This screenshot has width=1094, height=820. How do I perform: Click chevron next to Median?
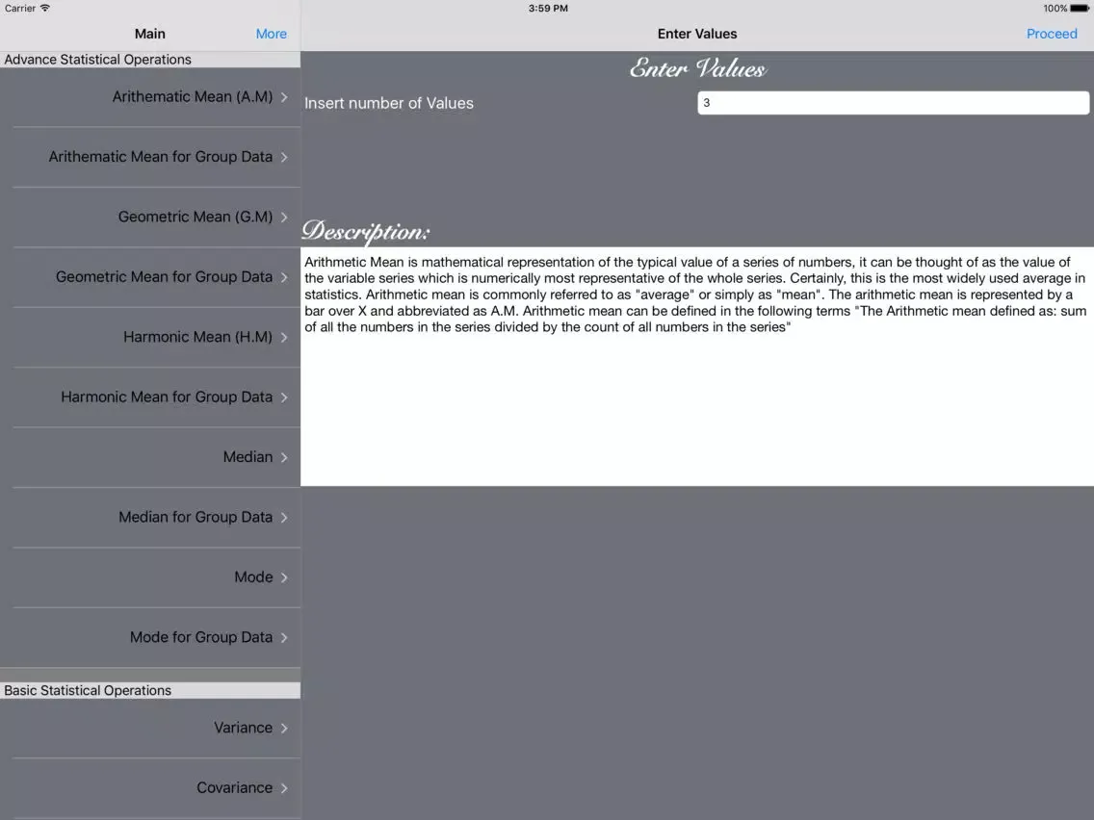[x=284, y=457]
